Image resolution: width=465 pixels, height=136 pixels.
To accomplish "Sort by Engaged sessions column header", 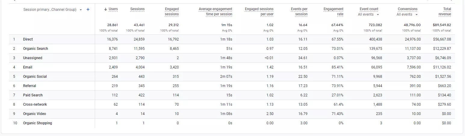I will 172,12.
